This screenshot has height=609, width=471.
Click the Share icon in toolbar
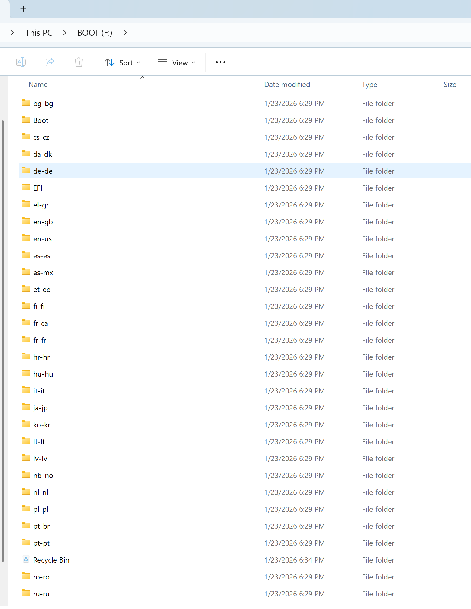tap(50, 62)
